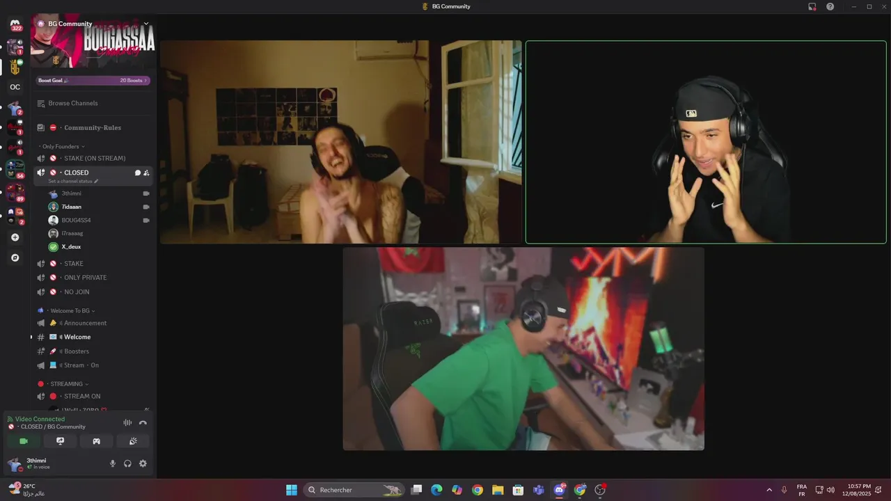Select user X_deux in voice list
The image size is (891, 501).
tap(99, 246)
